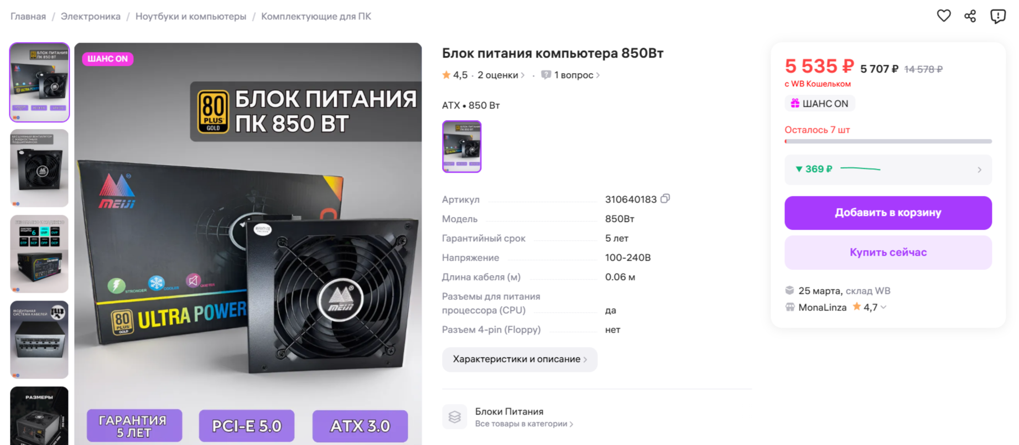Click the question bubble icon near 1 вопрос

coord(546,75)
